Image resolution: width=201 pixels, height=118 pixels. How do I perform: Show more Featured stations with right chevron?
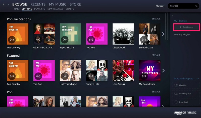[163, 71]
